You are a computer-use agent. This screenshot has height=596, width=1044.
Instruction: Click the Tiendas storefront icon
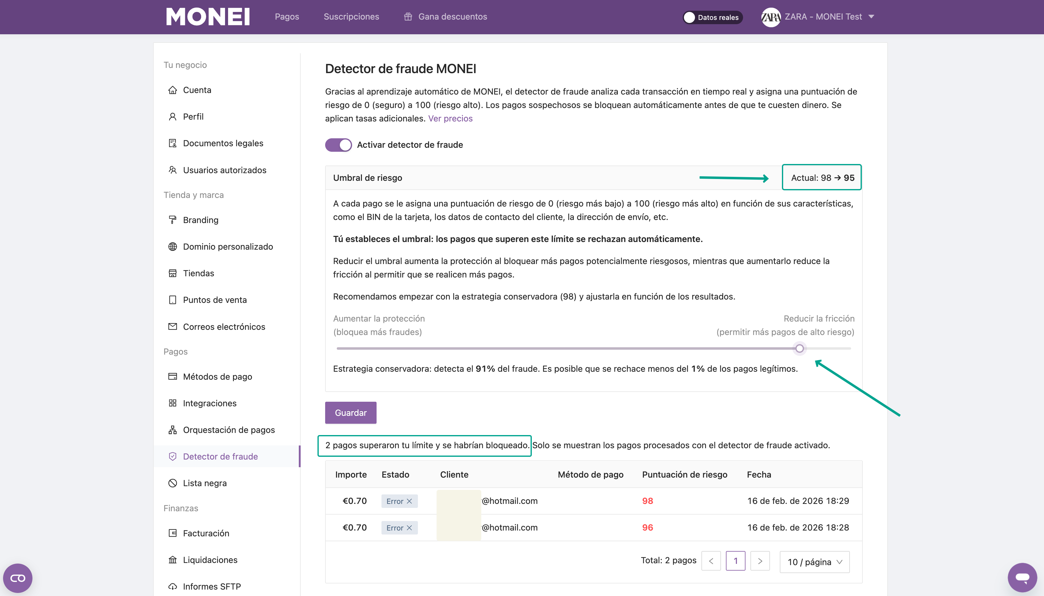172,273
